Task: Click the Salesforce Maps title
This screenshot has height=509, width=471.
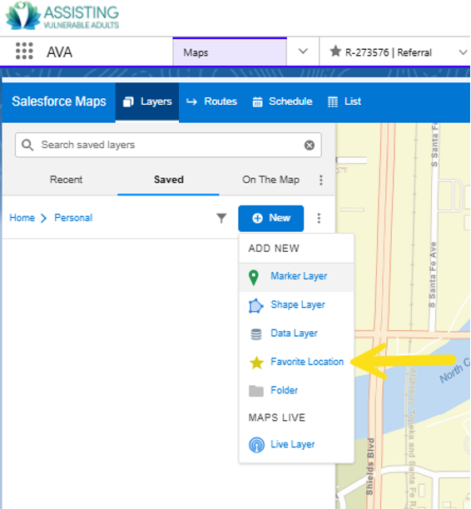Action: tap(59, 101)
